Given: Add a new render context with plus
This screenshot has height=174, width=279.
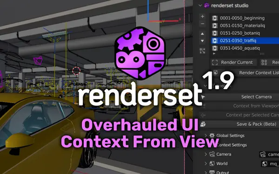Looking at the screenshot, I should click(x=202, y=17).
